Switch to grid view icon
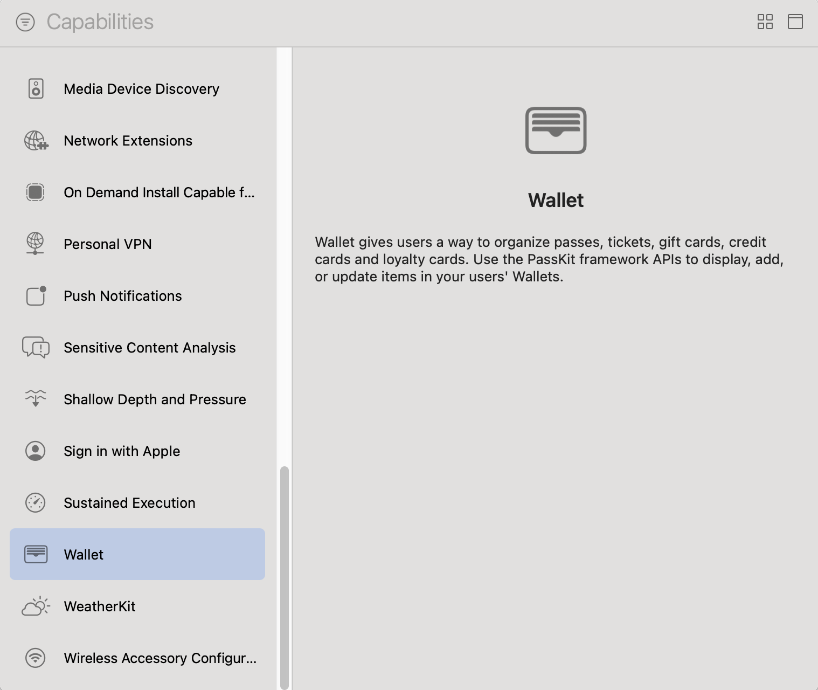Image resolution: width=818 pixels, height=690 pixels. coord(765,22)
